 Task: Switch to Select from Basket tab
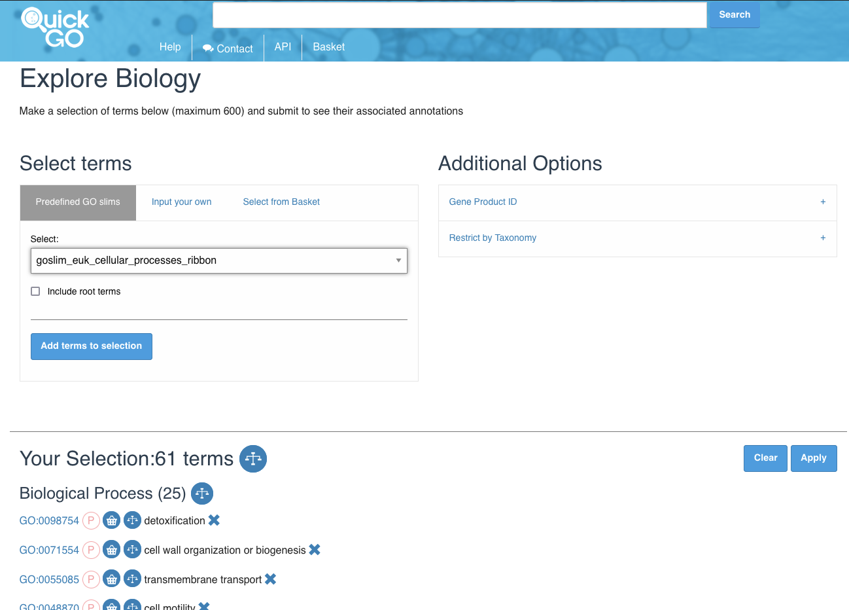click(281, 202)
